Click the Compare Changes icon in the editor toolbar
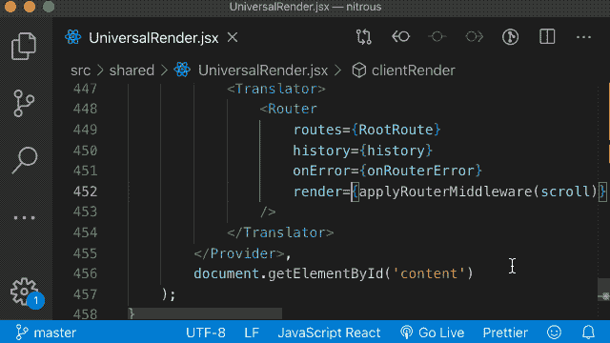 364,37
